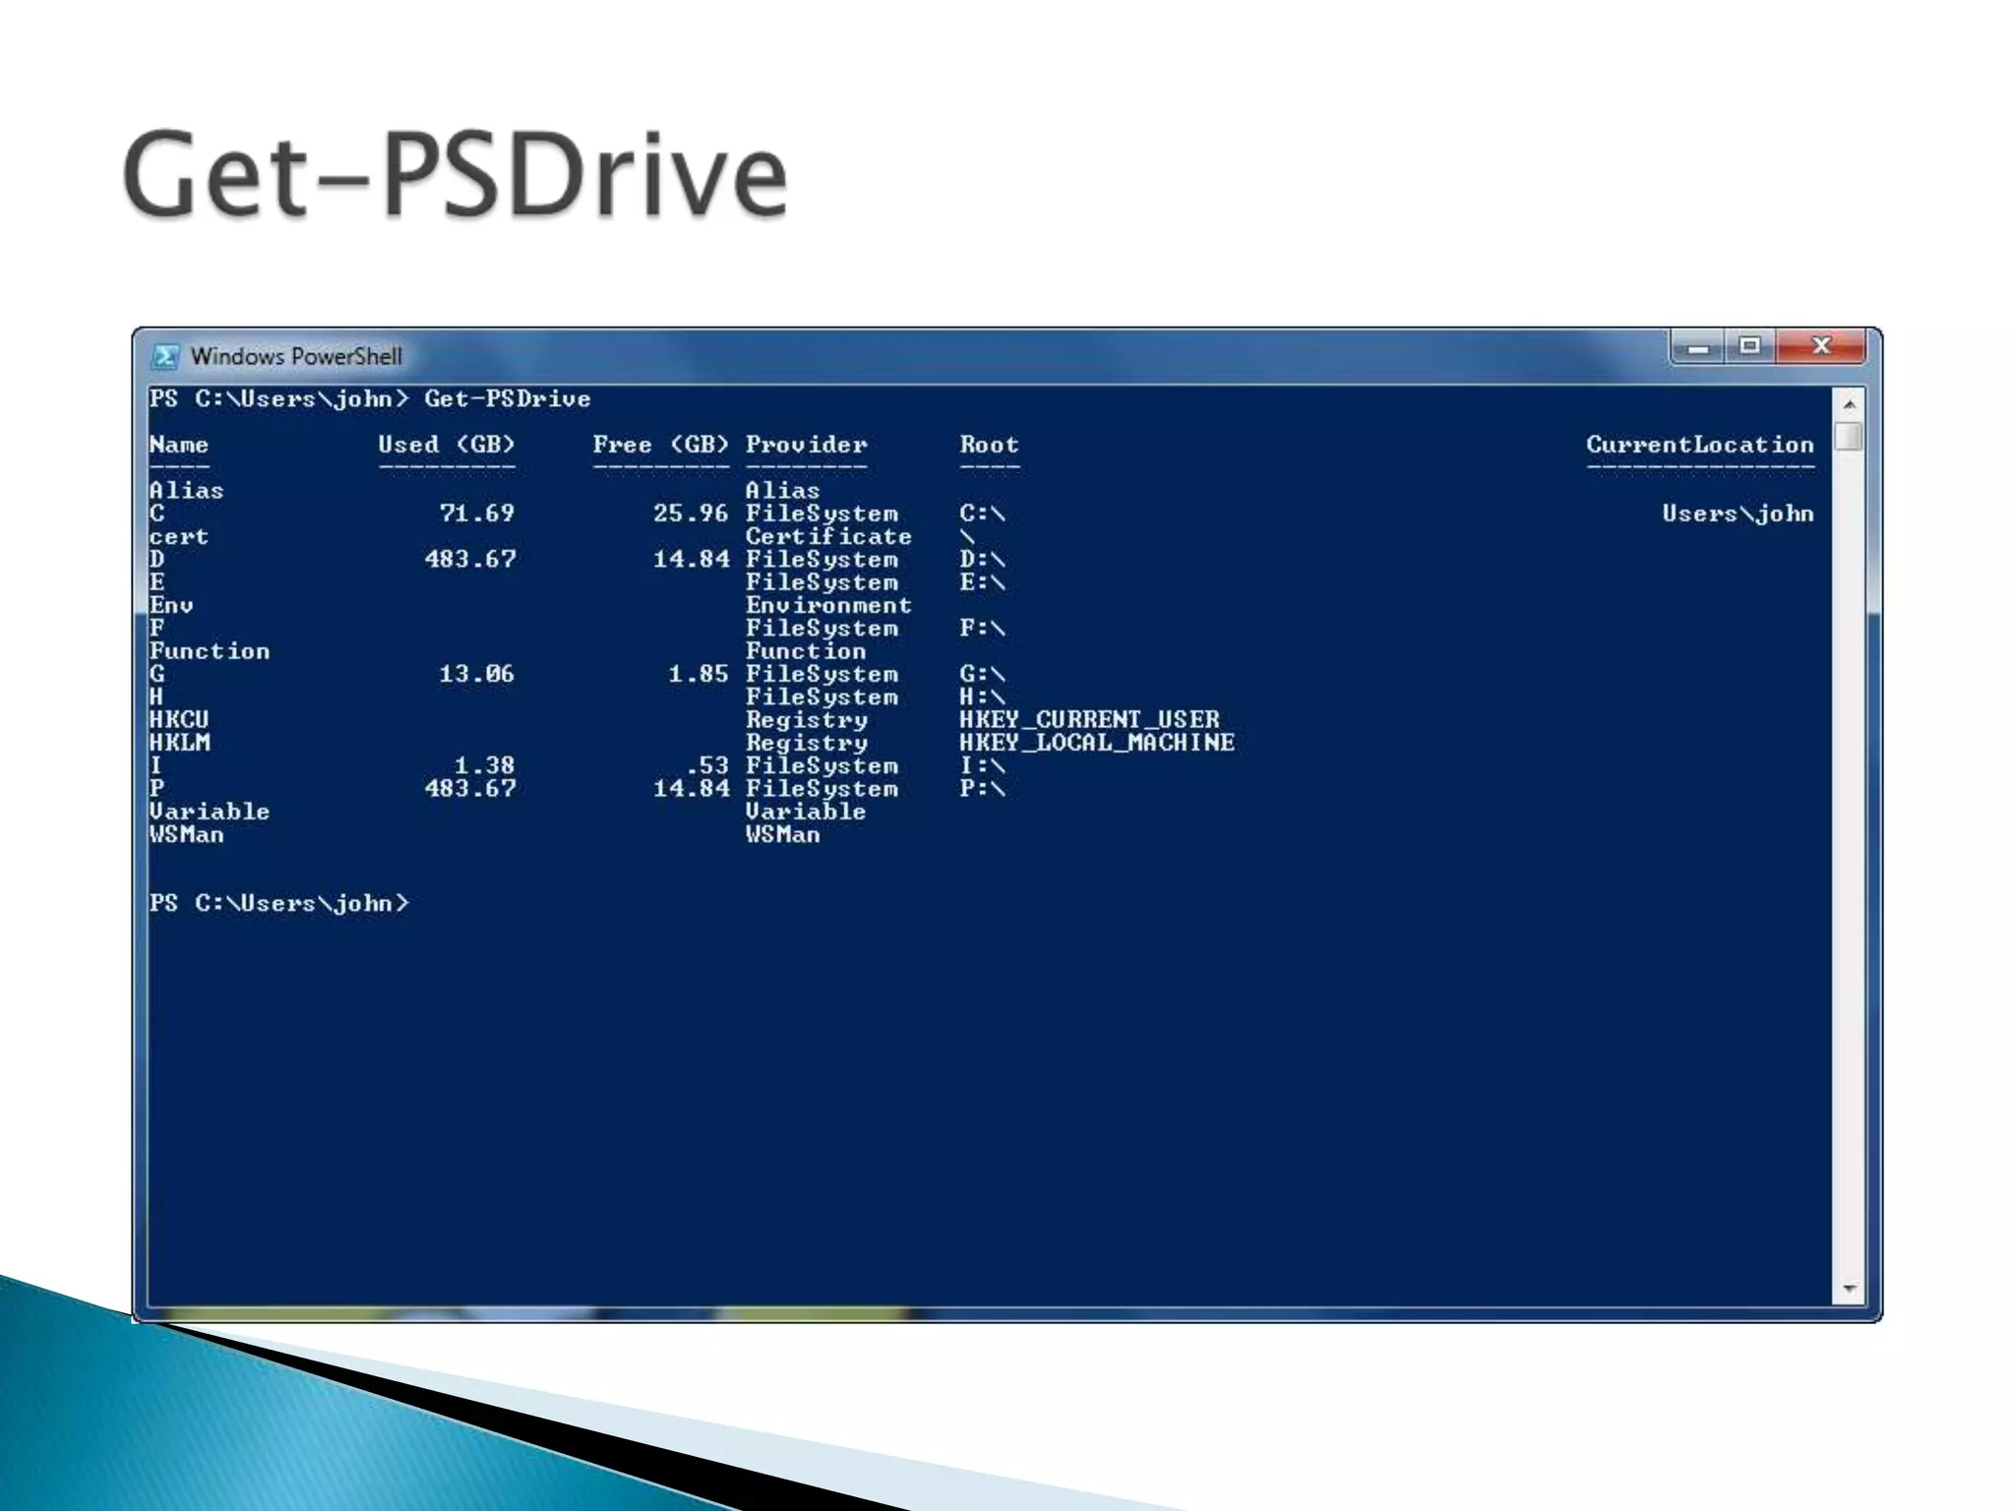Click the Alias drive name
The image size is (2015, 1511).
click(187, 490)
